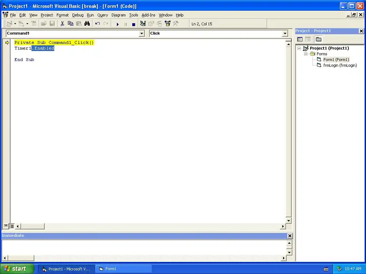Viewport: 366px width, 274px height.
Task: Open the Add-Ins menu
Action: (148, 15)
